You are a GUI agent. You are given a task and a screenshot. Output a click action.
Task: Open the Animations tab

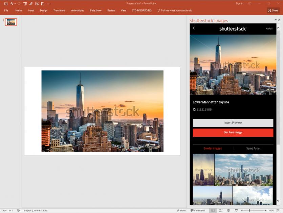(78, 11)
